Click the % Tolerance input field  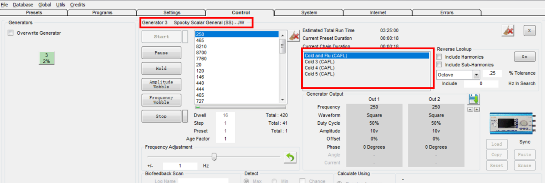pyautogui.click(x=492, y=74)
